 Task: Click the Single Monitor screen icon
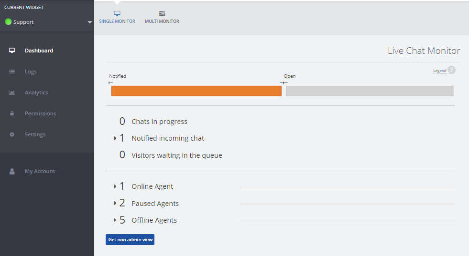[x=117, y=13]
